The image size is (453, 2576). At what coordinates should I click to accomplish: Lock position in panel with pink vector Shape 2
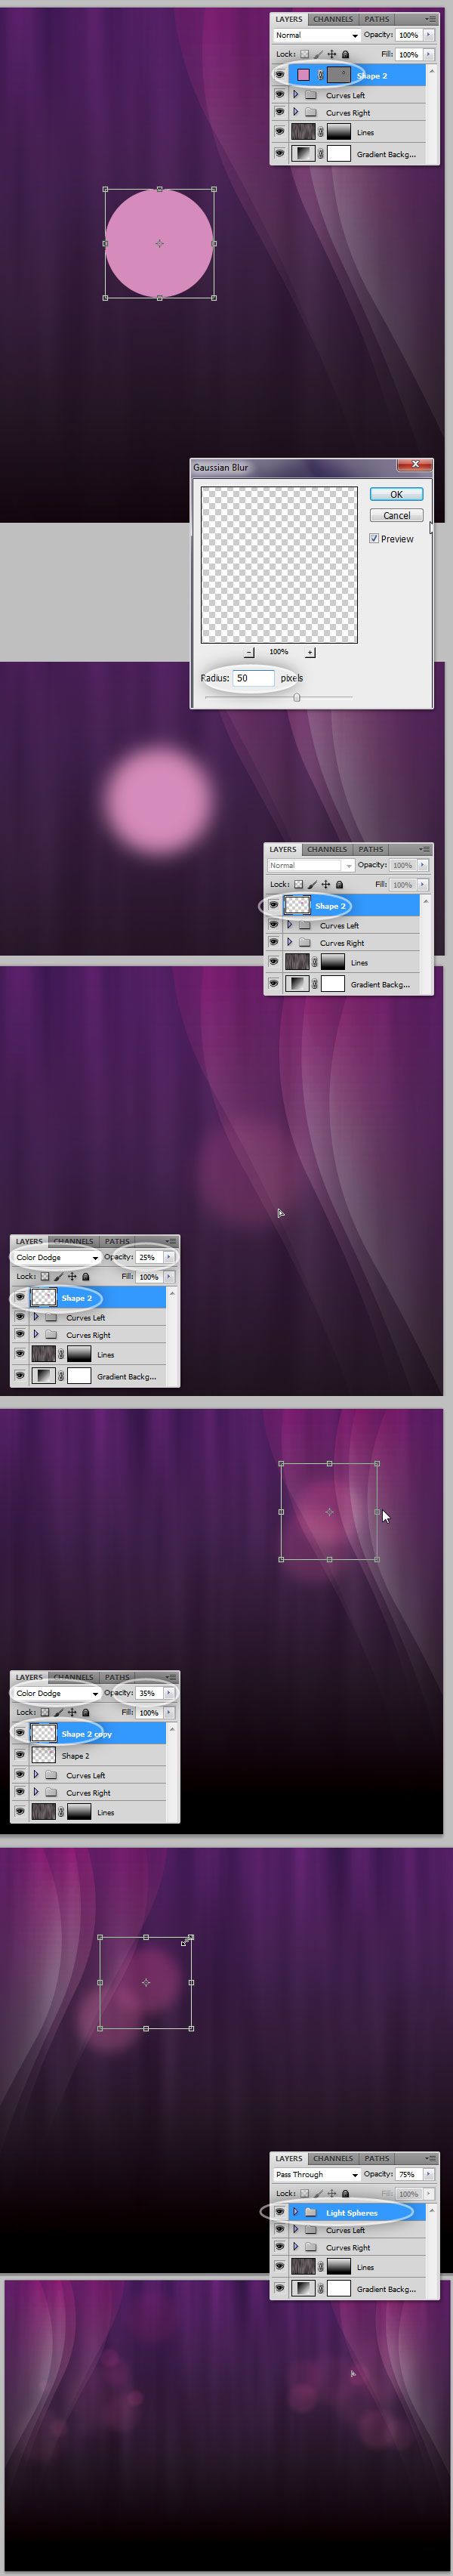(332, 54)
